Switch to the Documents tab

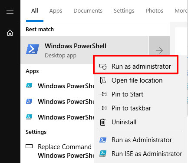pos(88,11)
